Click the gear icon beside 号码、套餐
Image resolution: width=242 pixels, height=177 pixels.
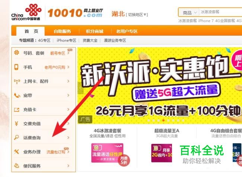click(x=16, y=53)
